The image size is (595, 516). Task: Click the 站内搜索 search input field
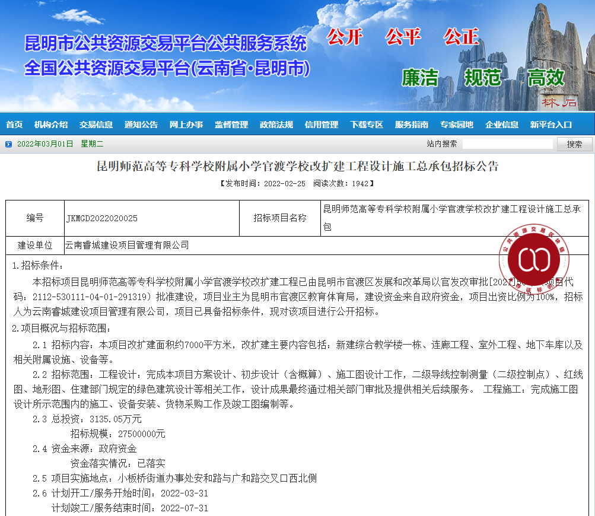pos(507,144)
